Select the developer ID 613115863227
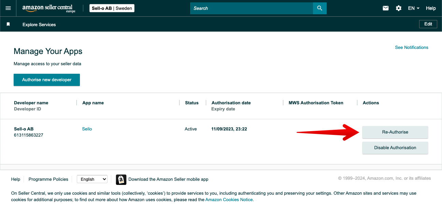 [29, 135]
